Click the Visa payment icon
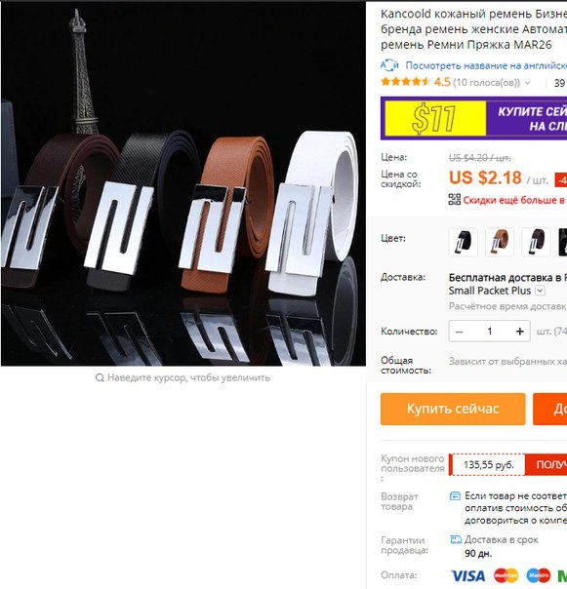The height and width of the screenshot is (589, 567). pyautogui.click(x=468, y=575)
